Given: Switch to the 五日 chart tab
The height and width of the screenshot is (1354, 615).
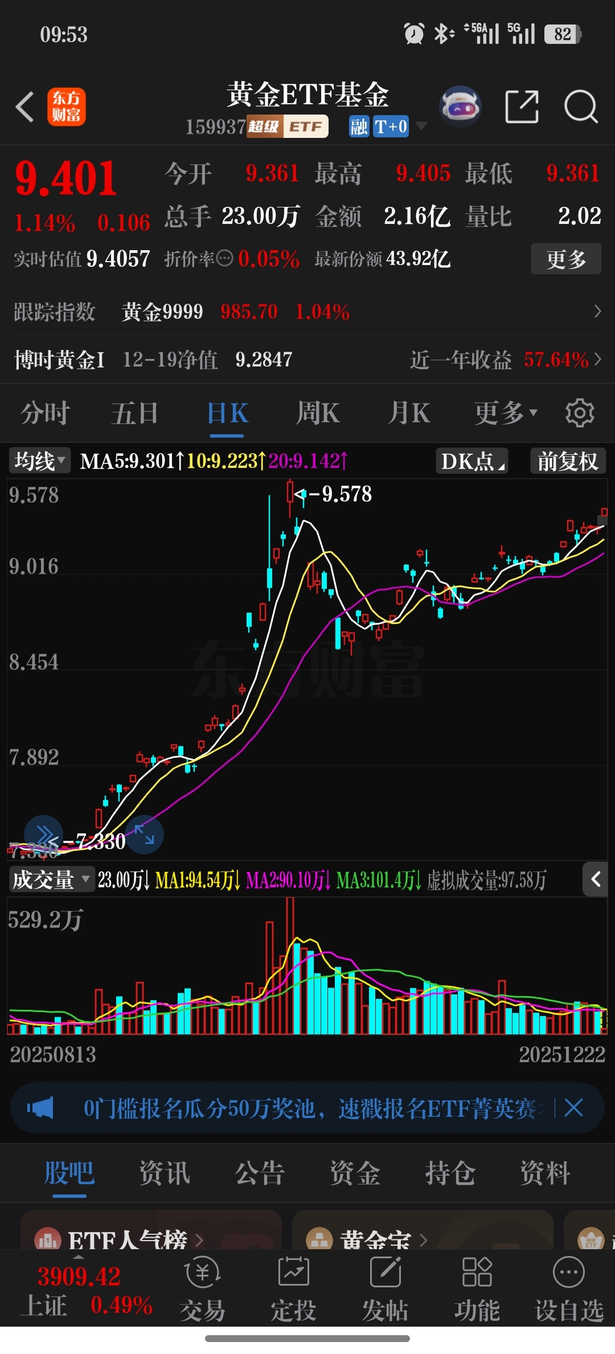Looking at the screenshot, I should click(135, 413).
